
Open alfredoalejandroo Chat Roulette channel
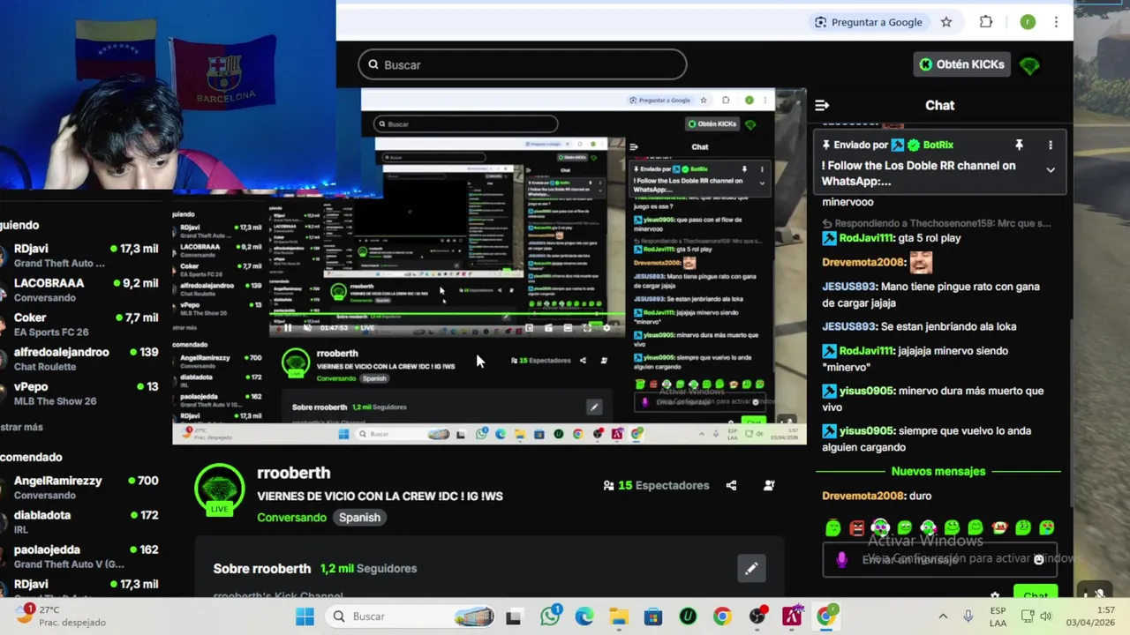[x=81, y=358]
